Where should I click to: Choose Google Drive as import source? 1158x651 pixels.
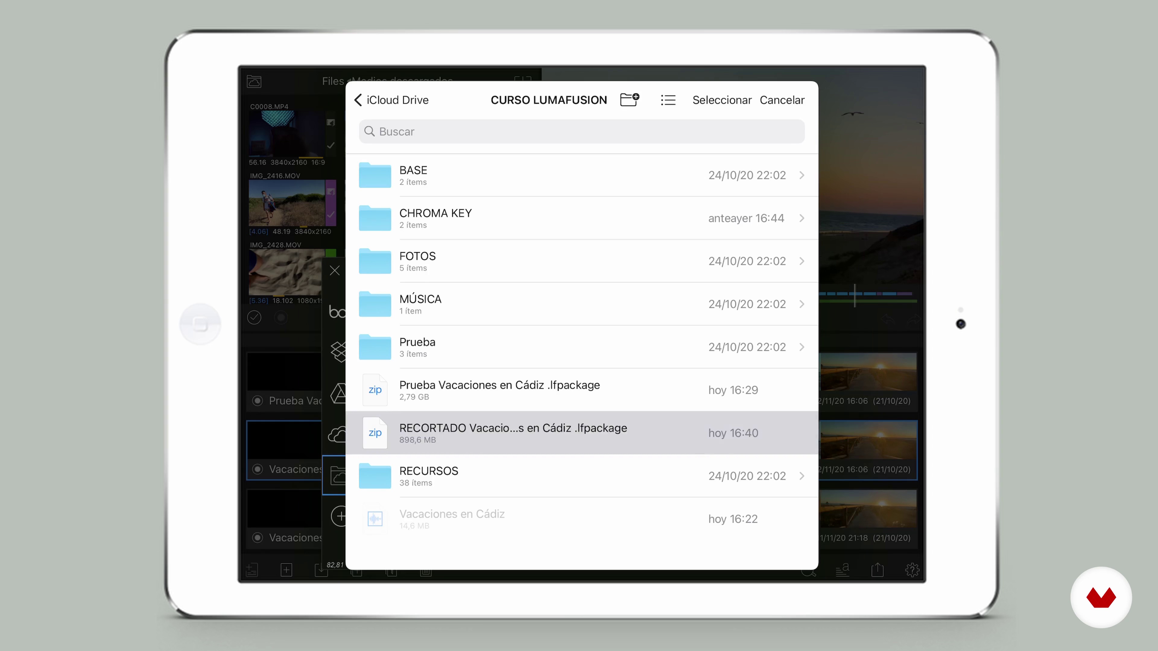[x=338, y=394]
